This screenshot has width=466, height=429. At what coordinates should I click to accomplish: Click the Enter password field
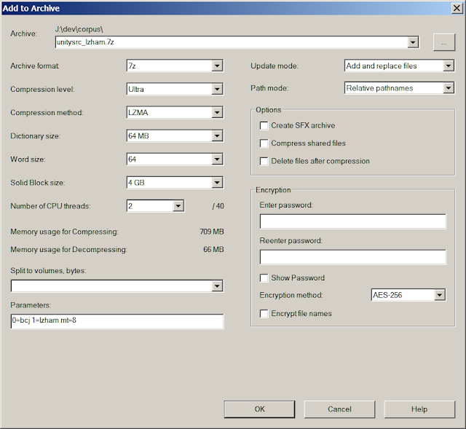click(x=352, y=221)
